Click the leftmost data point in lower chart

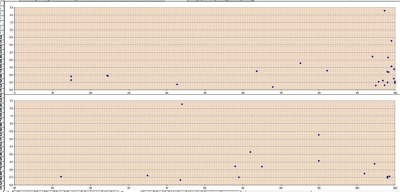tap(61, 177)
